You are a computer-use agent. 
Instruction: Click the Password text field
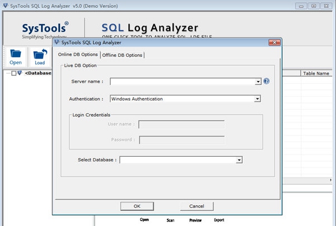[x=182, y=140]
